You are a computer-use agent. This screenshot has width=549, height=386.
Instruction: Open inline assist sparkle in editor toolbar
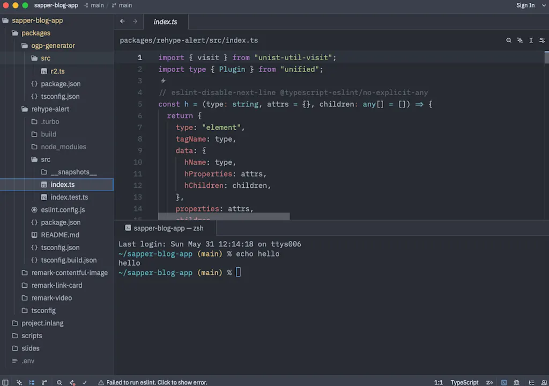coord(520,40)
